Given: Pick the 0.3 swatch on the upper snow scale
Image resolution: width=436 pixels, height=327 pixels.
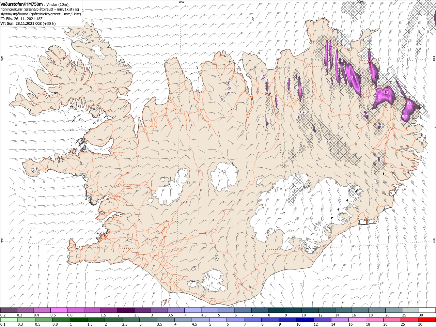Looking at the screenshot, I should coord(26,310).
